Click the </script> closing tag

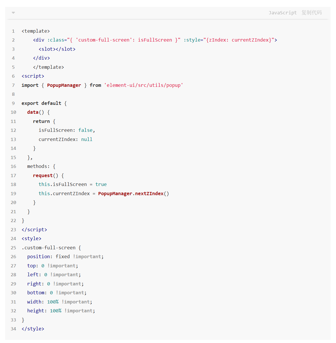pyautogui.click(x=34, y=230)
